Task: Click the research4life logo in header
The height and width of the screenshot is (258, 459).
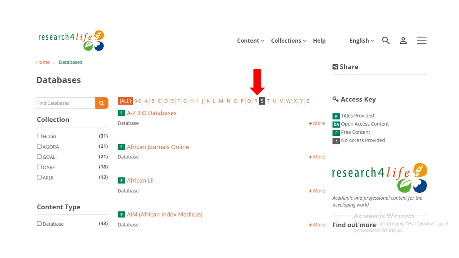Action: (71, 41)
